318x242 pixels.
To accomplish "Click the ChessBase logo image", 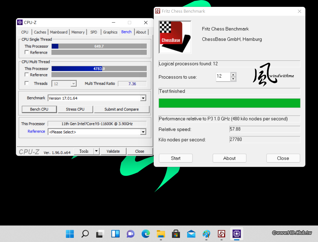I will pyautogui.click(x=175, y=37).
